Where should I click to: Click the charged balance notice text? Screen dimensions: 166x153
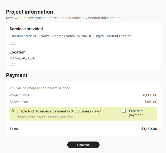[40, 88]
